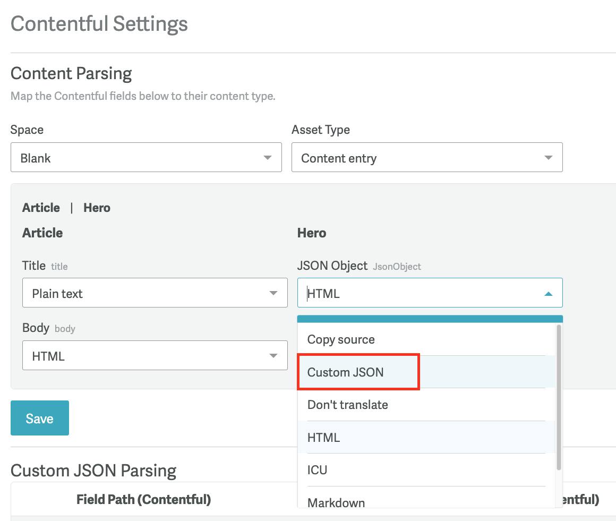616x521 pixels.
Task: Select Copy source from the list
Action: coord(341,340)
